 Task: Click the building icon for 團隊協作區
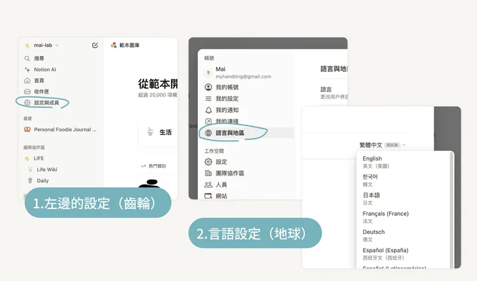pos(208,173)
